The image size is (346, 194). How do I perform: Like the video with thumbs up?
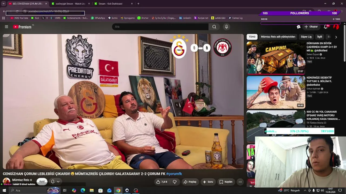pos(161,182)
